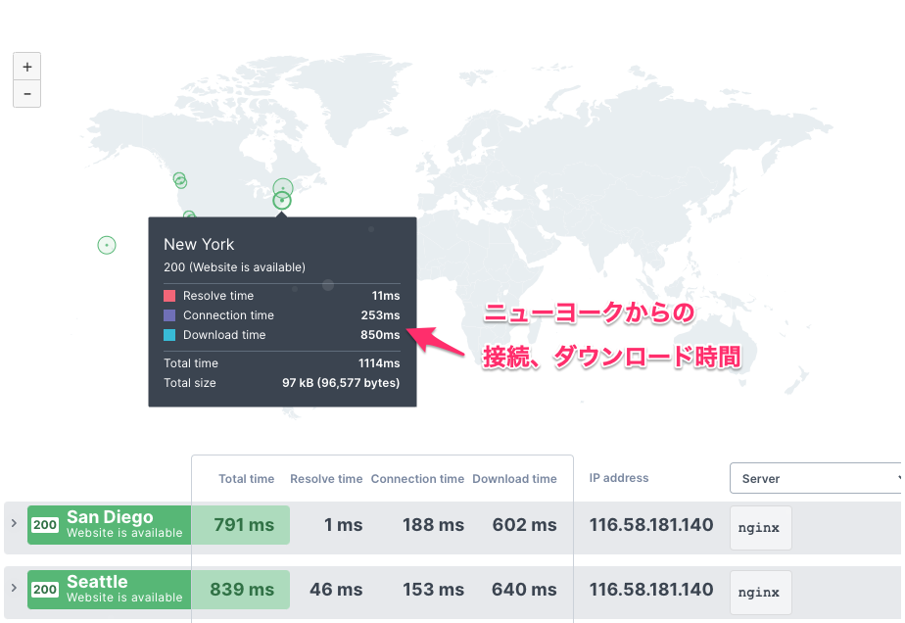Expand the Seattle result row

click(14, 588)
